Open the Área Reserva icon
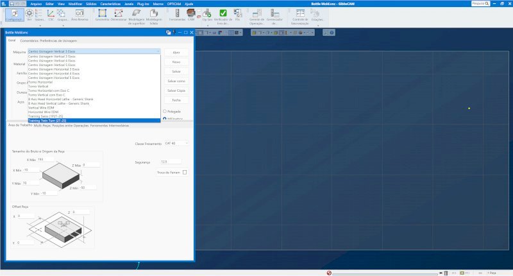This screenshot has width=513, height=276. point(80,15)
